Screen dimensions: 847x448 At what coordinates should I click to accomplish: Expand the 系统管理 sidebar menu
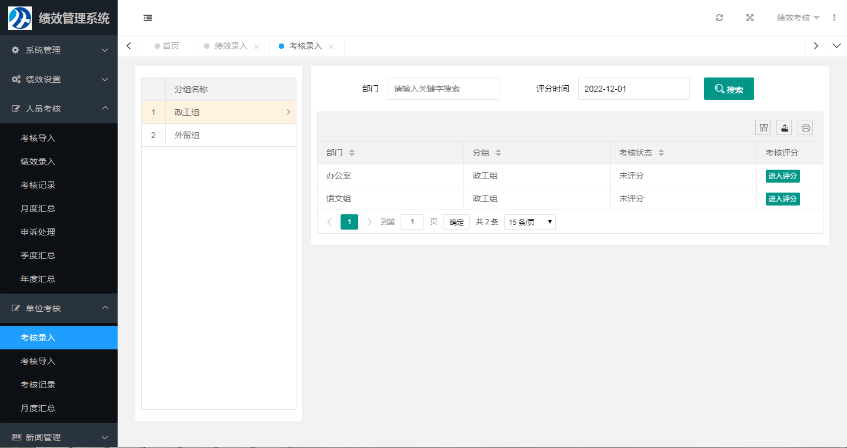click(59, 50)
